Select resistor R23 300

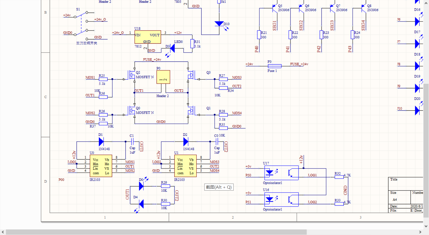coord(321,35)
